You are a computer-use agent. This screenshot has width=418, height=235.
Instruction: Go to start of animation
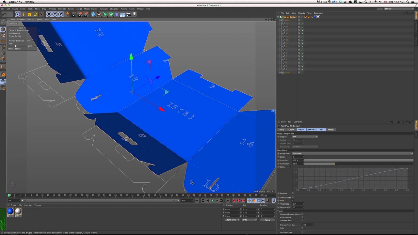(197, 201)
